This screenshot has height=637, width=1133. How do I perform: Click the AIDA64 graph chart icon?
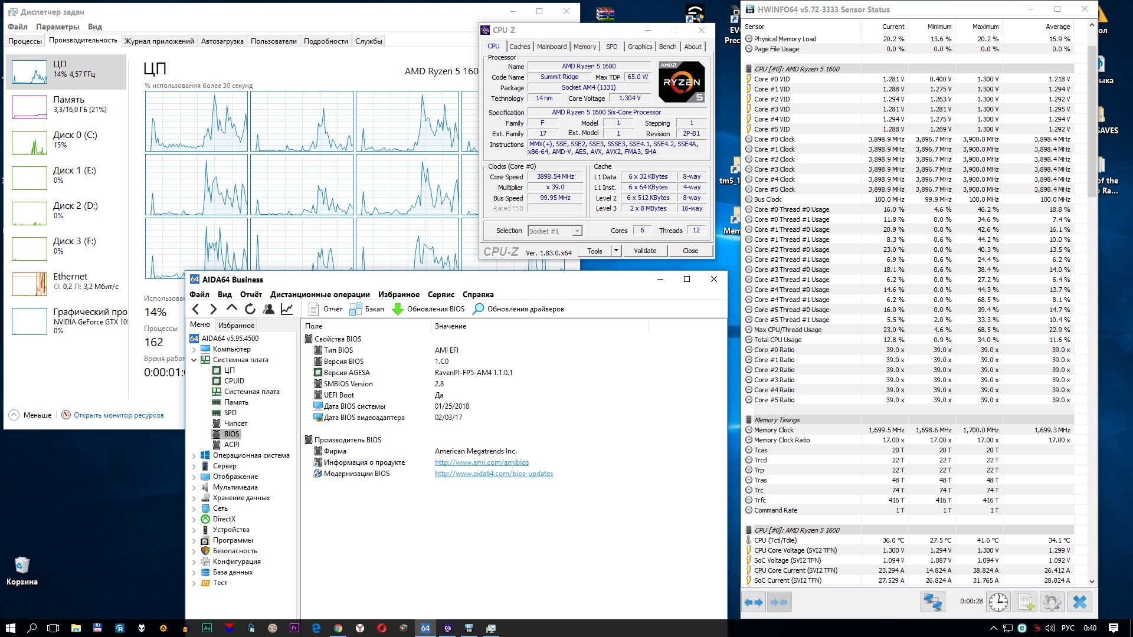click(287, 308)
